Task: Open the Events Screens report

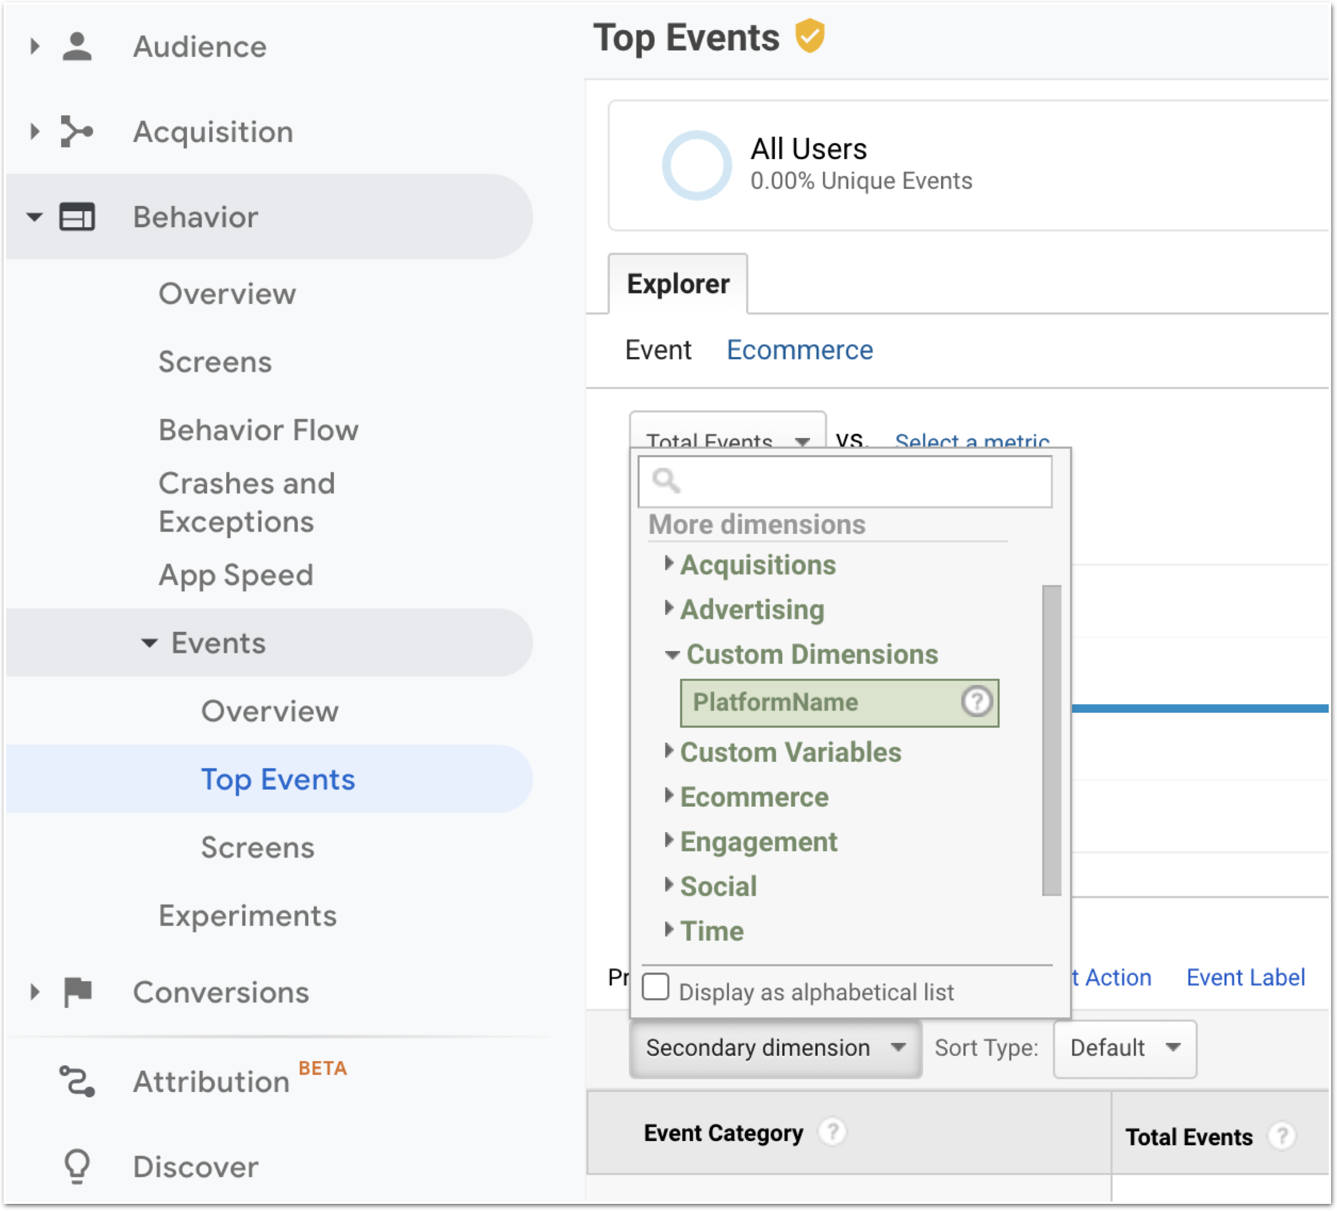Action: point(258,848)
